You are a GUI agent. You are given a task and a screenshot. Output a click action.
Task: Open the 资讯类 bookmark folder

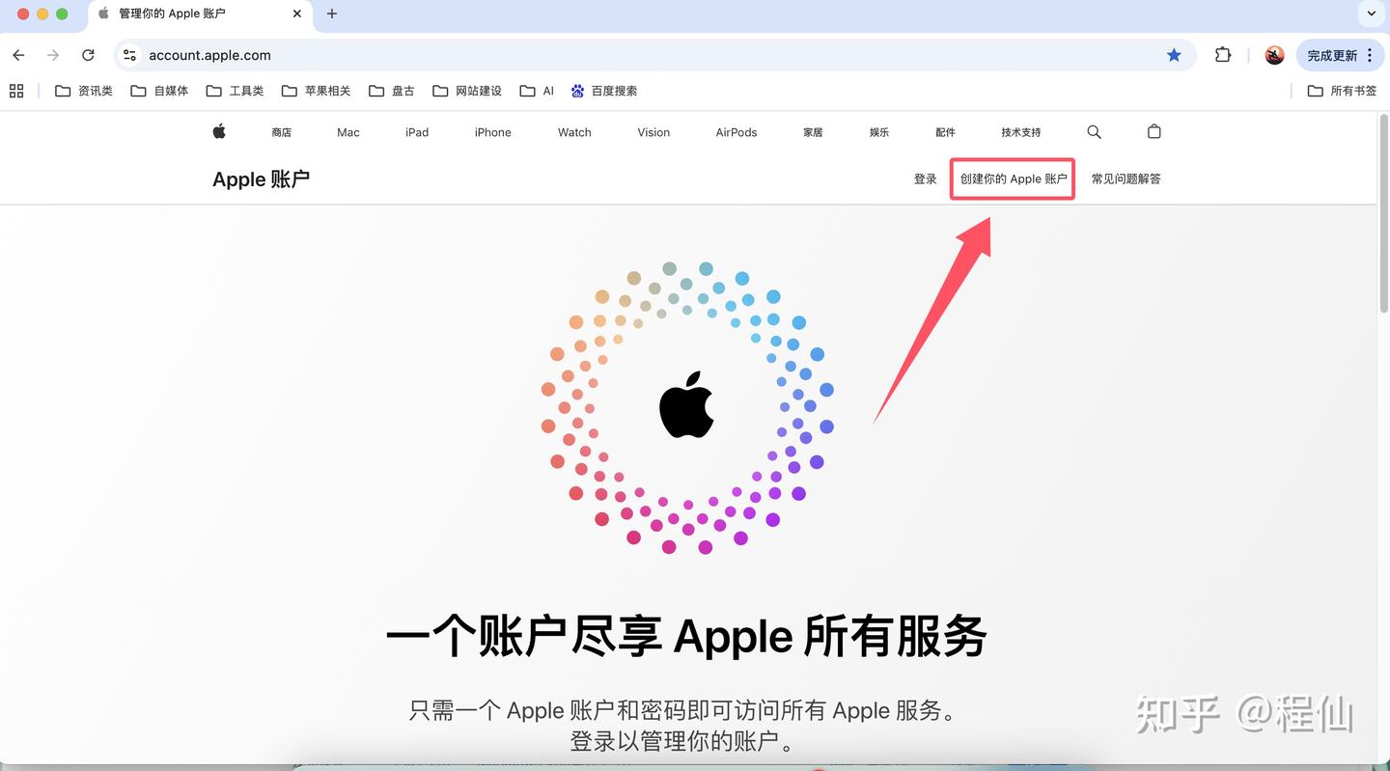point(84,91)
